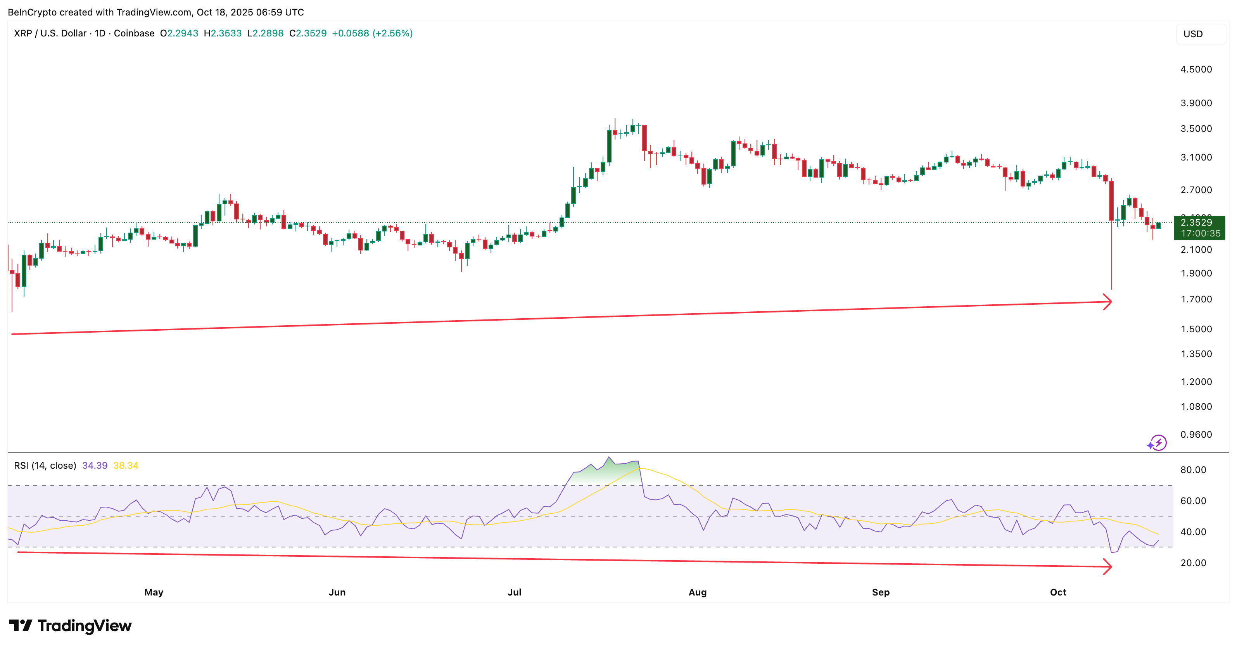This screenshot has height=649, width=1237.
Task: Click the May label on the time axis
Action: click(154, 592)
